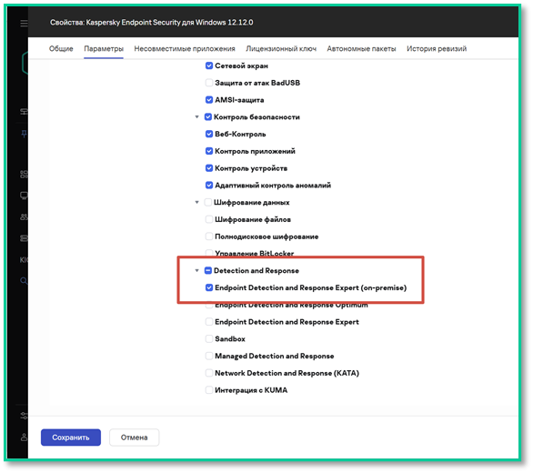
Task: Click the Сохранить button
Action: (71, 438)
